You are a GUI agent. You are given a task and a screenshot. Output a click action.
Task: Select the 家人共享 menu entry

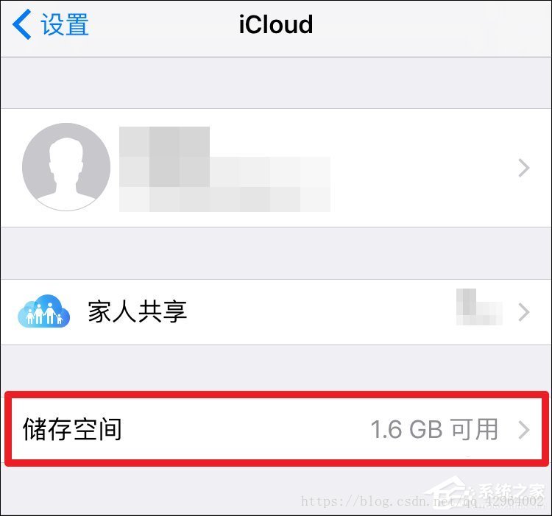[x=138, y=311]
